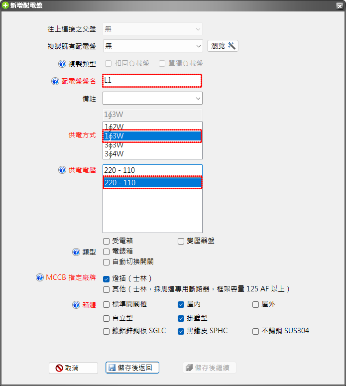346x386 pixels.
Task: Check the 不鏽鋼 SUS304 option
Action: click(256, 331)
